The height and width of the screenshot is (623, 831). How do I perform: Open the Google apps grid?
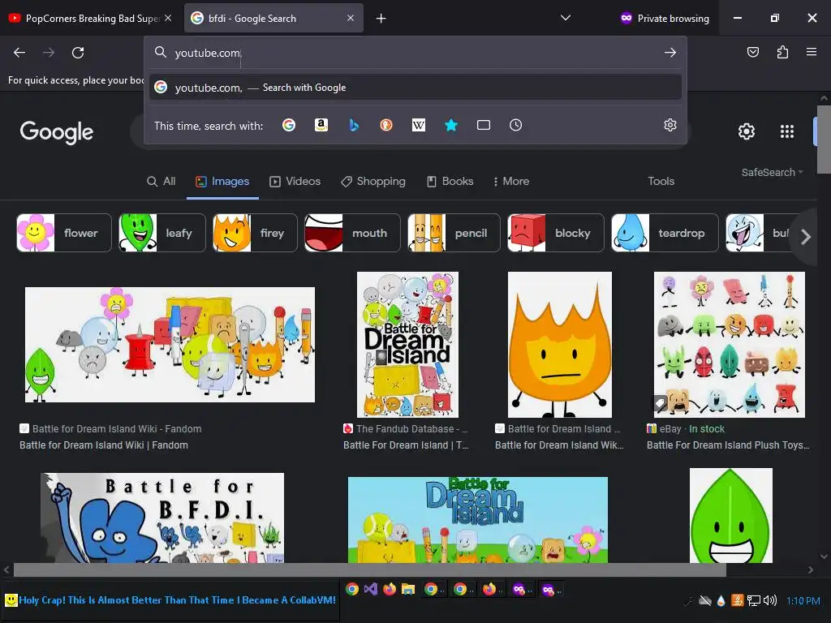(787, 131)
